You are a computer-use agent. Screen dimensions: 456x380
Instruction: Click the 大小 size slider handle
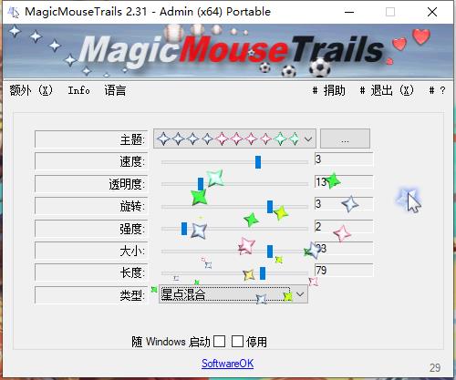[270, 252]
